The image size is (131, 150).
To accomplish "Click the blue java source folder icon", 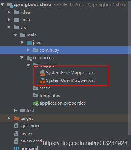I will (x=29, y=43).
